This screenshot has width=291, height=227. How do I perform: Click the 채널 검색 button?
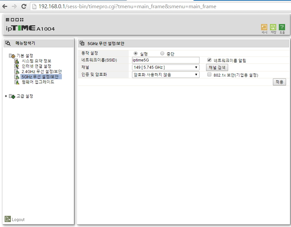tap(217, 67)
